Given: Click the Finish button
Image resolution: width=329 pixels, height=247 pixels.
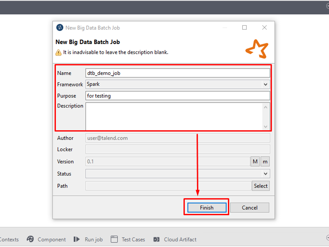Looking at the screenshot, I should 207,208.
